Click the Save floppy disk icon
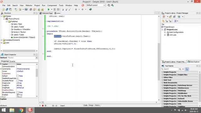Screen dimensions: 201x113 (x=26, y=9)
